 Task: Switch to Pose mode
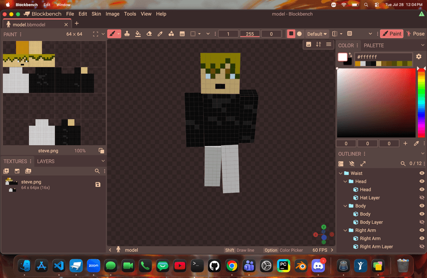tap(415, 34)
